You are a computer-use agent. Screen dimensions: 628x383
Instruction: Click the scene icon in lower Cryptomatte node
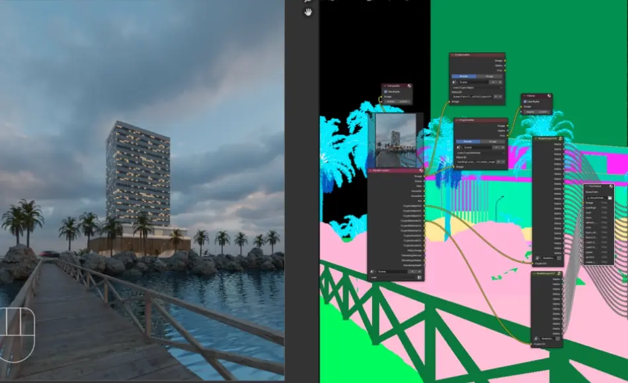pyautogui.click(x=459, y=147)
